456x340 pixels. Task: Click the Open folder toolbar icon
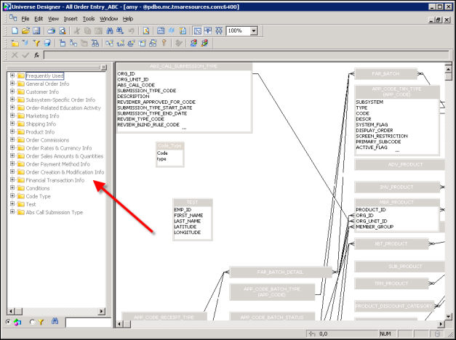pos(25,31)
